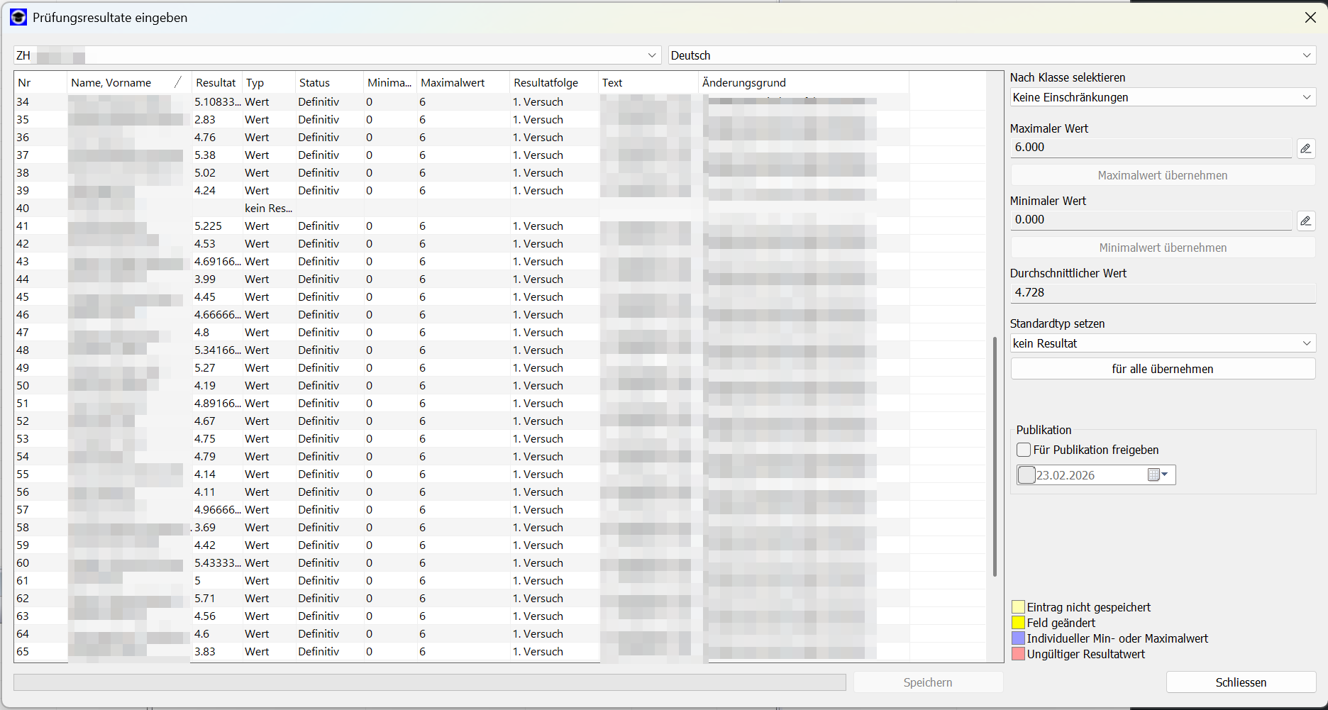Click the vertical scrollbar thumb of the results table

[x=995, y=456]
